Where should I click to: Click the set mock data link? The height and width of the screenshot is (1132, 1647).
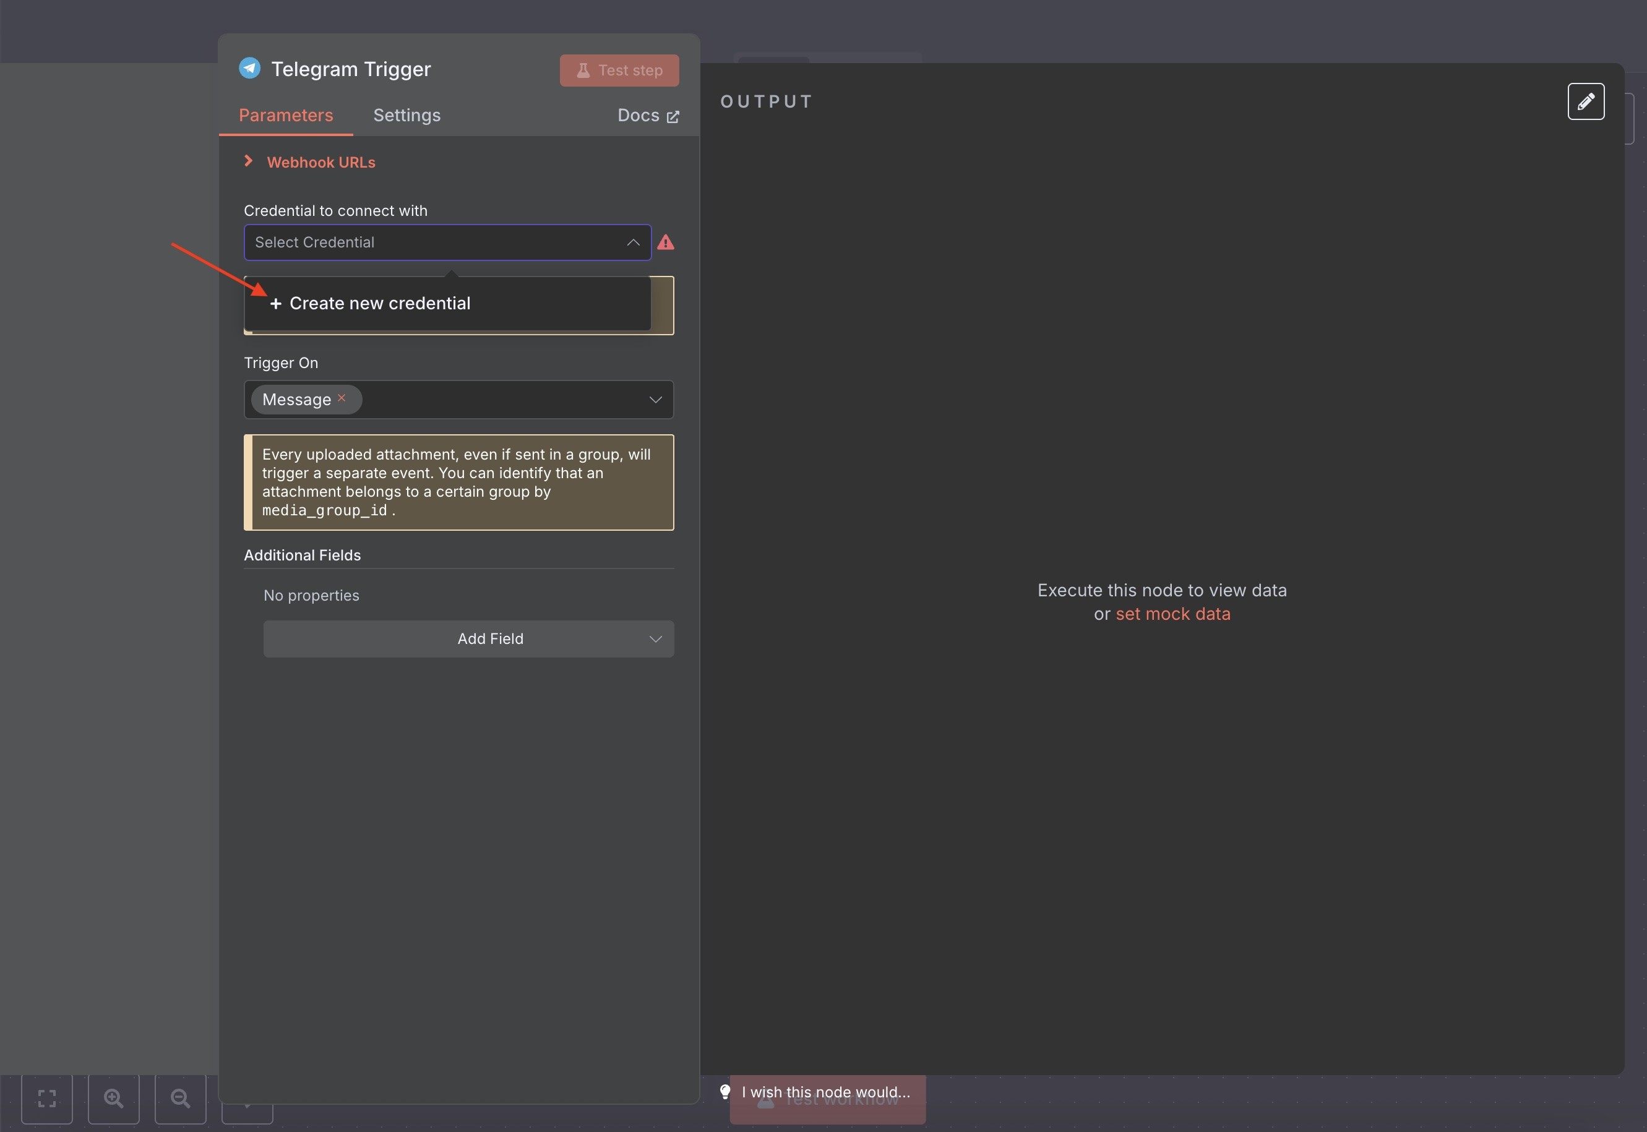pos(1173,614)
